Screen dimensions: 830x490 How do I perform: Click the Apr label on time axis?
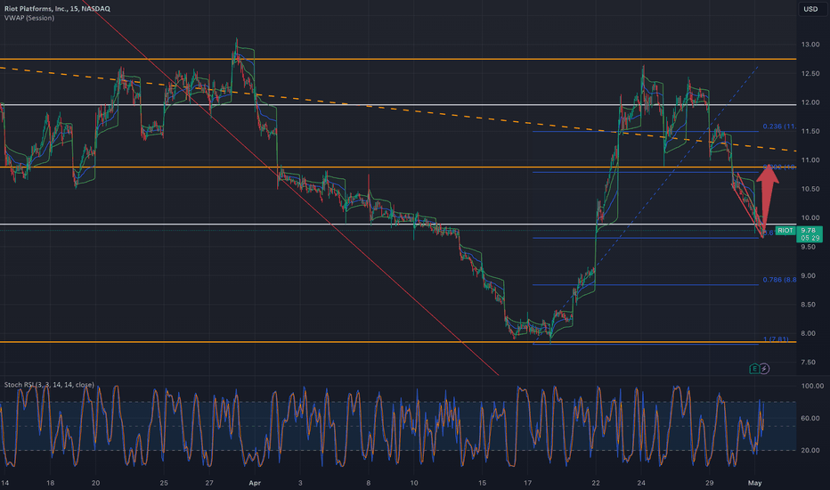255,483
